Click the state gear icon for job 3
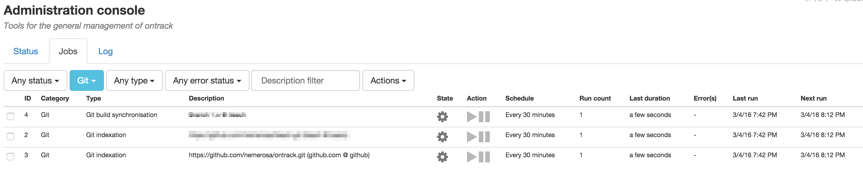The height and width of the screenshot is (181, 863). (x=442, y=157)
